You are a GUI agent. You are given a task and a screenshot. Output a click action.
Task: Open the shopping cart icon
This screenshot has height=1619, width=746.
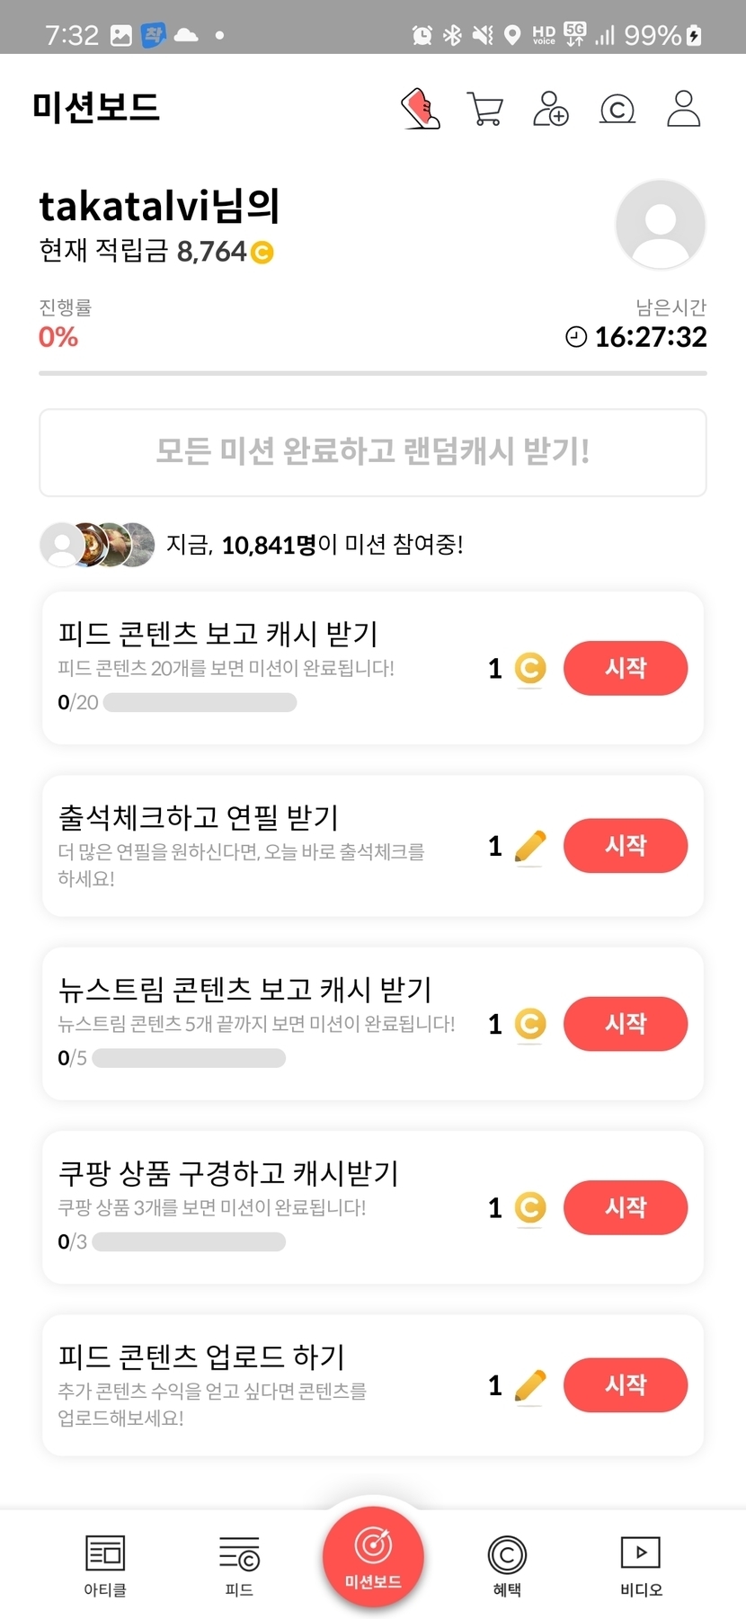click(x=485, y=109)
